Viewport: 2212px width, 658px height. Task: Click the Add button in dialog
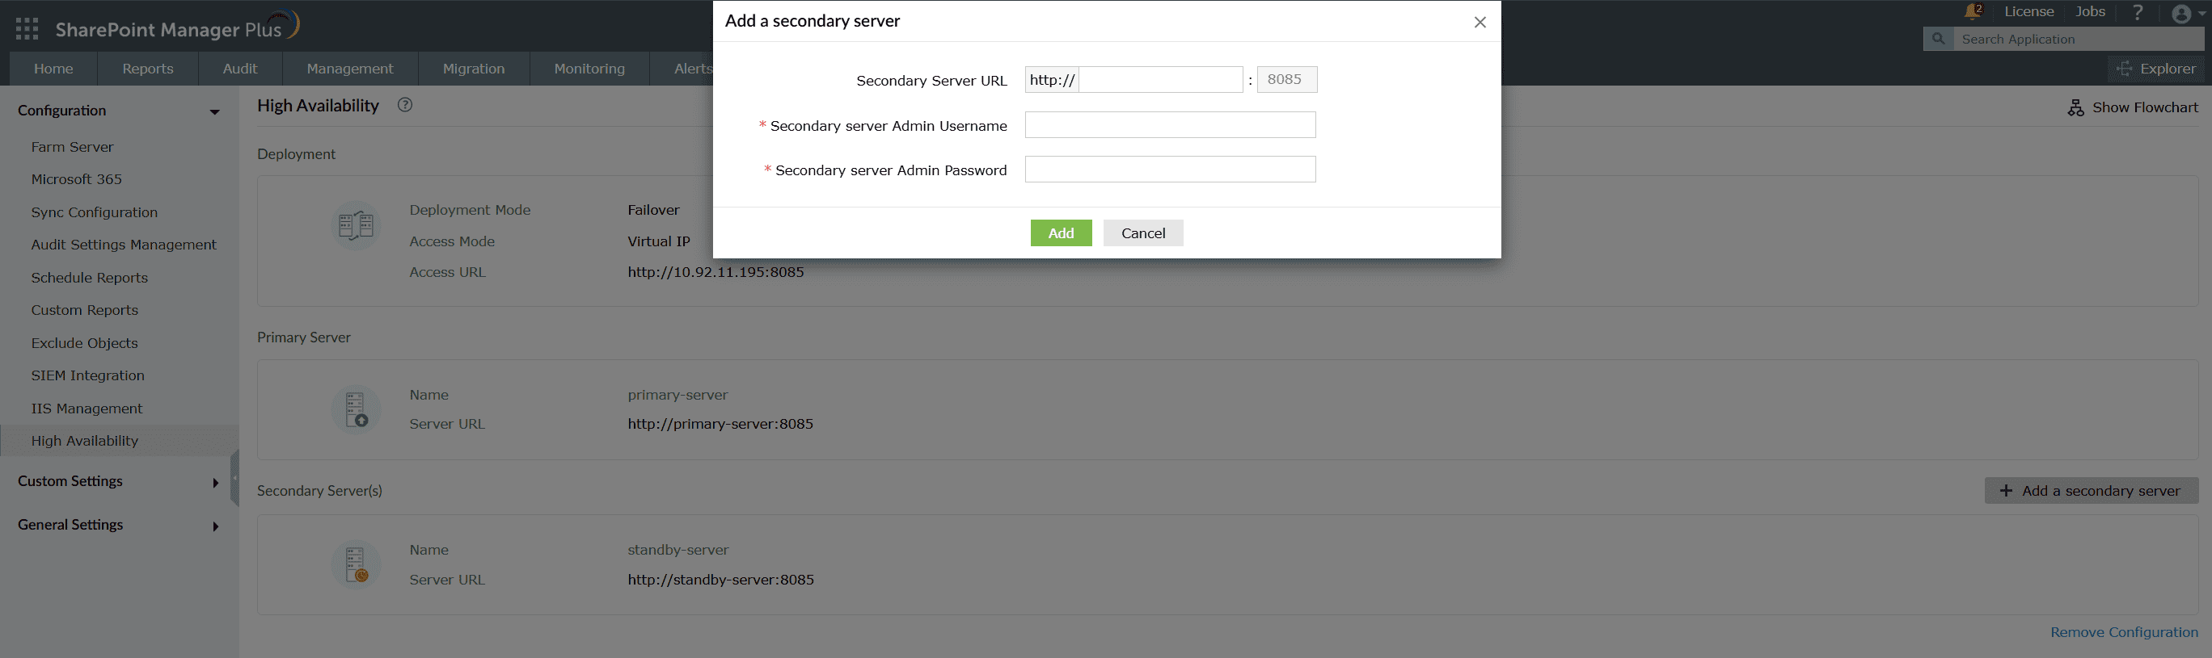1061,233
